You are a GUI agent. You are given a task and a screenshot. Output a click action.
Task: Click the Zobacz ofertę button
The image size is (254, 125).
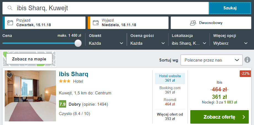point(220,117)
